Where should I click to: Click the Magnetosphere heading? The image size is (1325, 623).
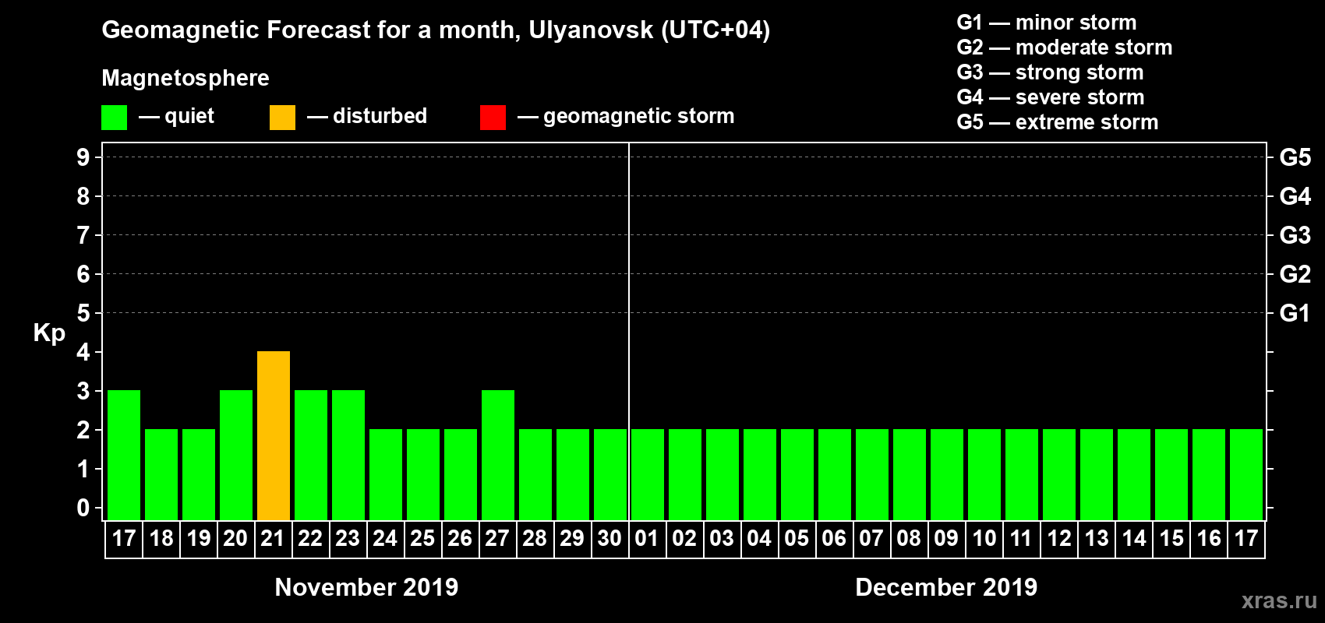pos(185,78)
